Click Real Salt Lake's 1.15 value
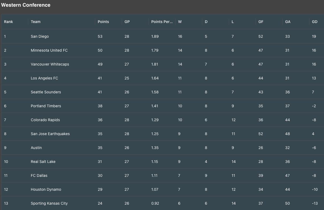The height and width of the screenshot is (210, 324). tap(155, 162)
